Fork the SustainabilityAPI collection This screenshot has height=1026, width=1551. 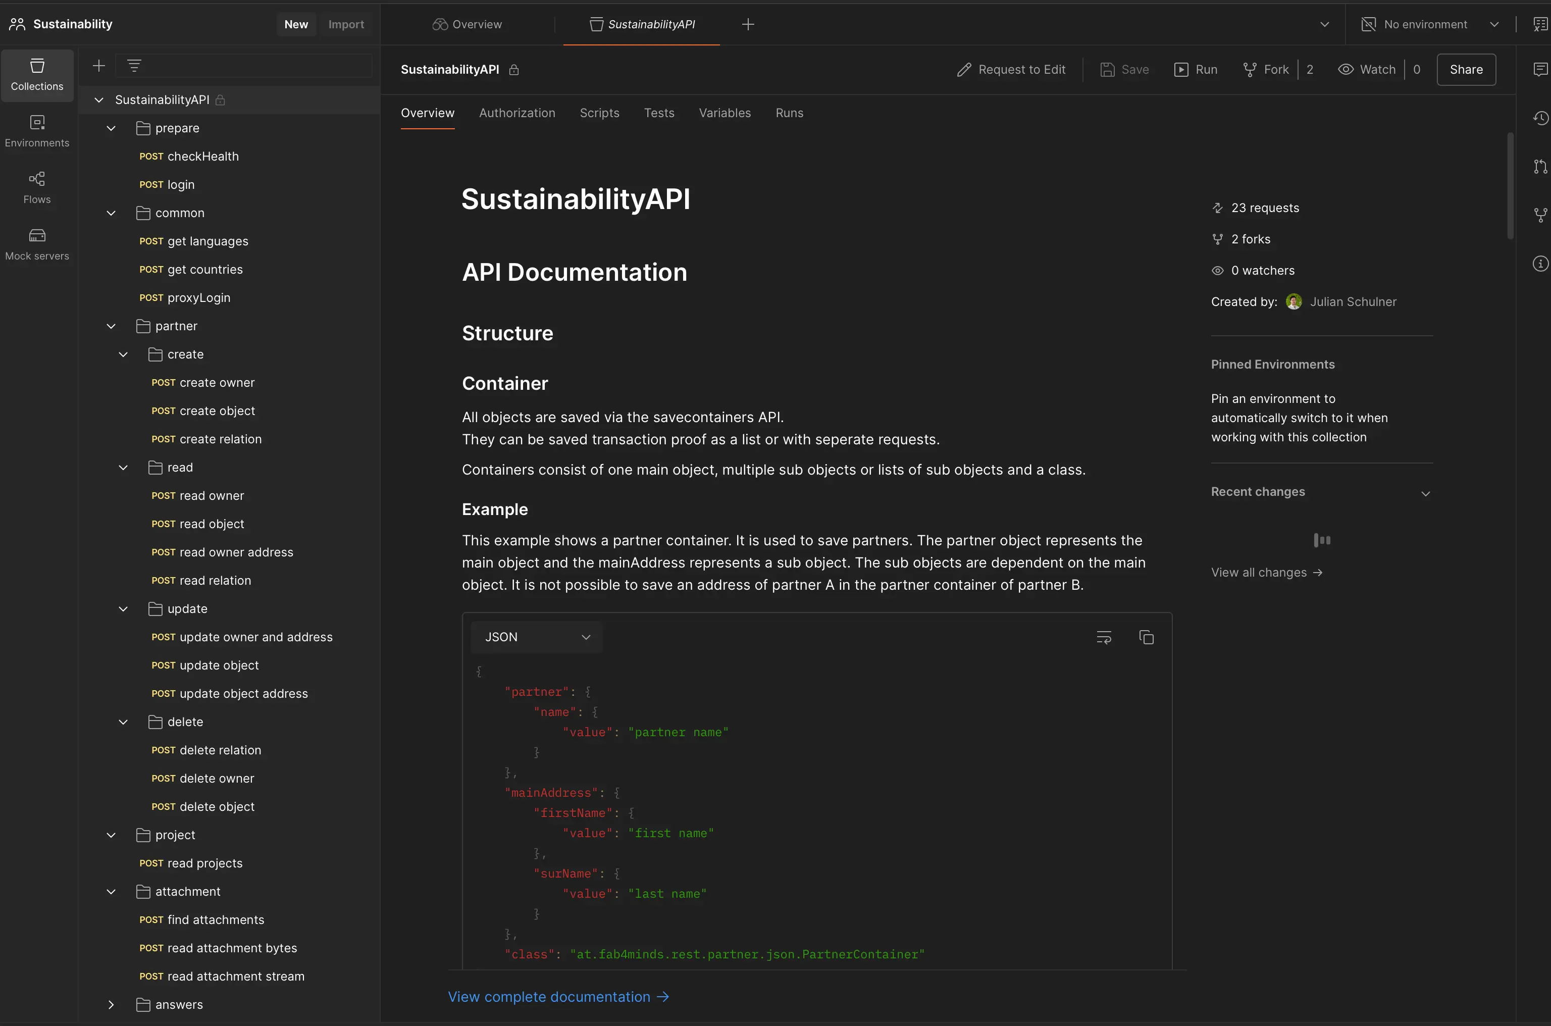(x=1266, y=69)
